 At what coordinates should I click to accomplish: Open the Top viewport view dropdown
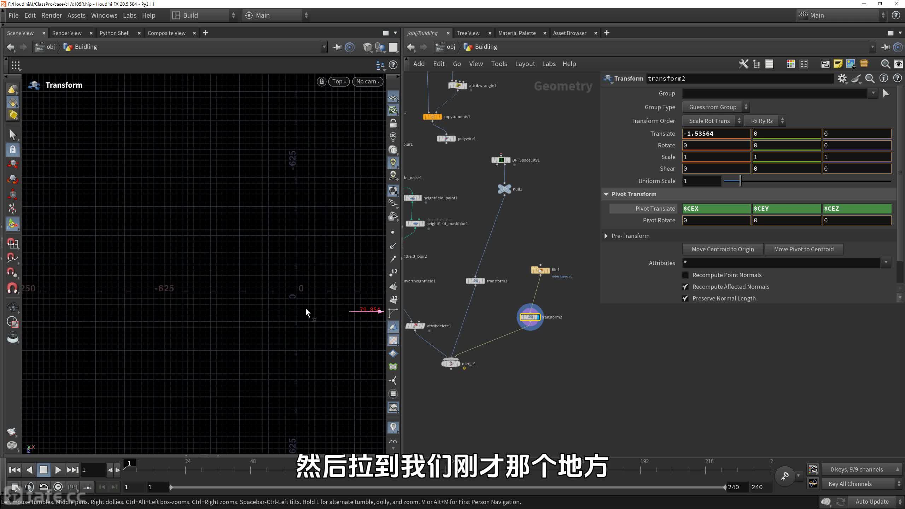point(339,82)
